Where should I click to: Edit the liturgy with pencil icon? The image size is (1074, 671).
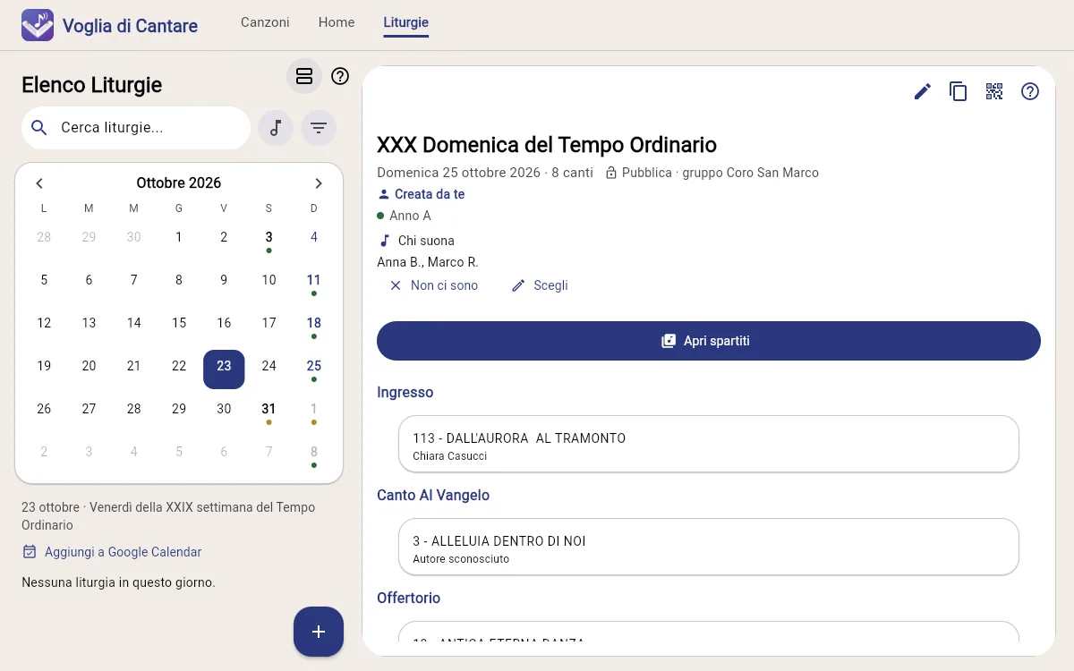(923, 91)
